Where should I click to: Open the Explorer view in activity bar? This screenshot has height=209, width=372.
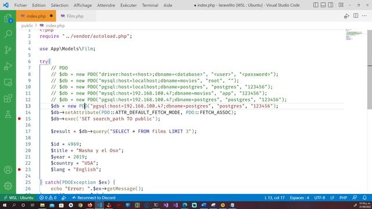[x=8, y=18]
